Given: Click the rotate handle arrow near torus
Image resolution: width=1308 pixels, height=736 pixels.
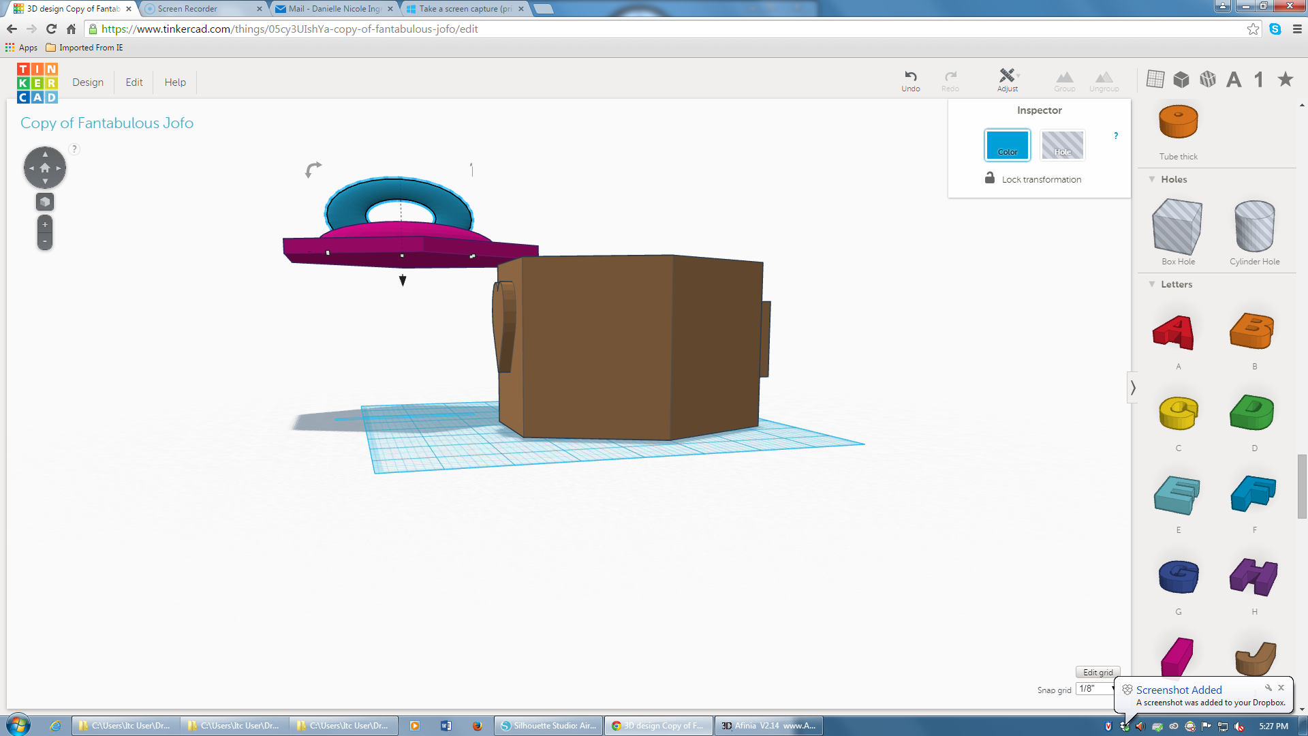Looking at the screenshot, I should (313, 169).
